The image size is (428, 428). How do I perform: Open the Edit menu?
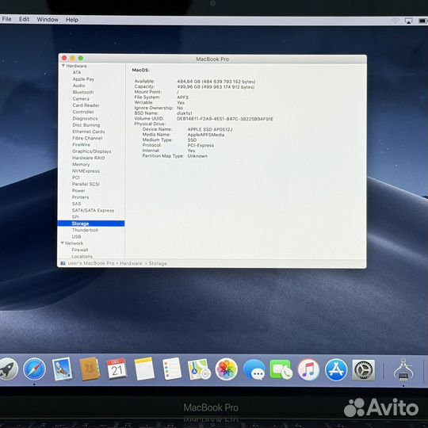pos(24,19)
